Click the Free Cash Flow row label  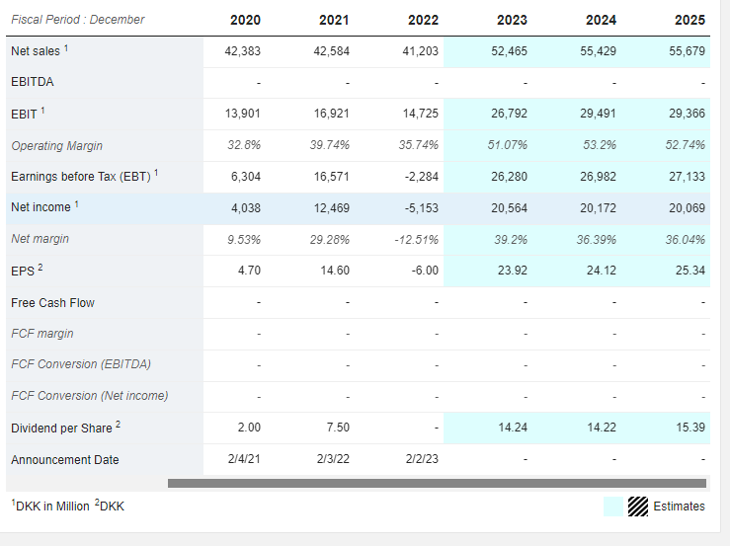pyautogui.click(x=52, y=303)
